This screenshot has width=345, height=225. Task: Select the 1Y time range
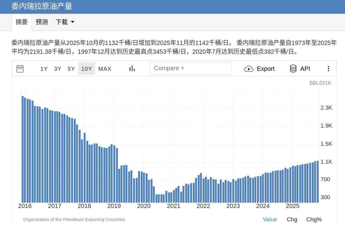(x=44, y=69)
